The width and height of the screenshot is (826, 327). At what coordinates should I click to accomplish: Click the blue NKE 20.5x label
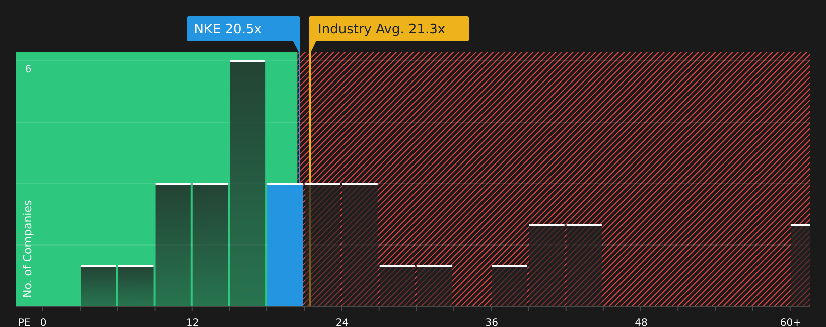(243, 29)
